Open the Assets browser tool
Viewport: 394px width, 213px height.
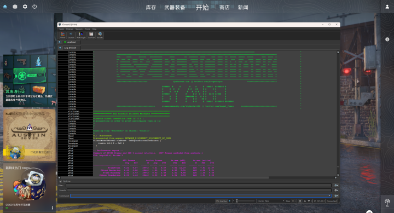[100, 35]
